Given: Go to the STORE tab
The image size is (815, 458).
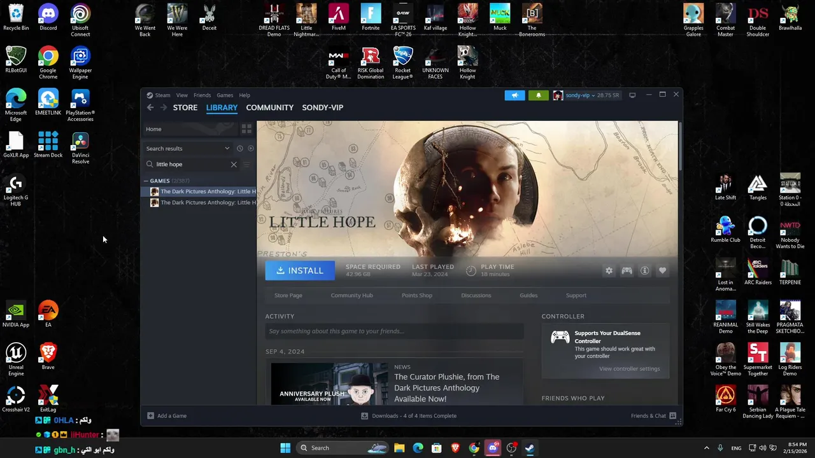Looking at the screenshot, I should pyautogui.click(x=185, y=108).
